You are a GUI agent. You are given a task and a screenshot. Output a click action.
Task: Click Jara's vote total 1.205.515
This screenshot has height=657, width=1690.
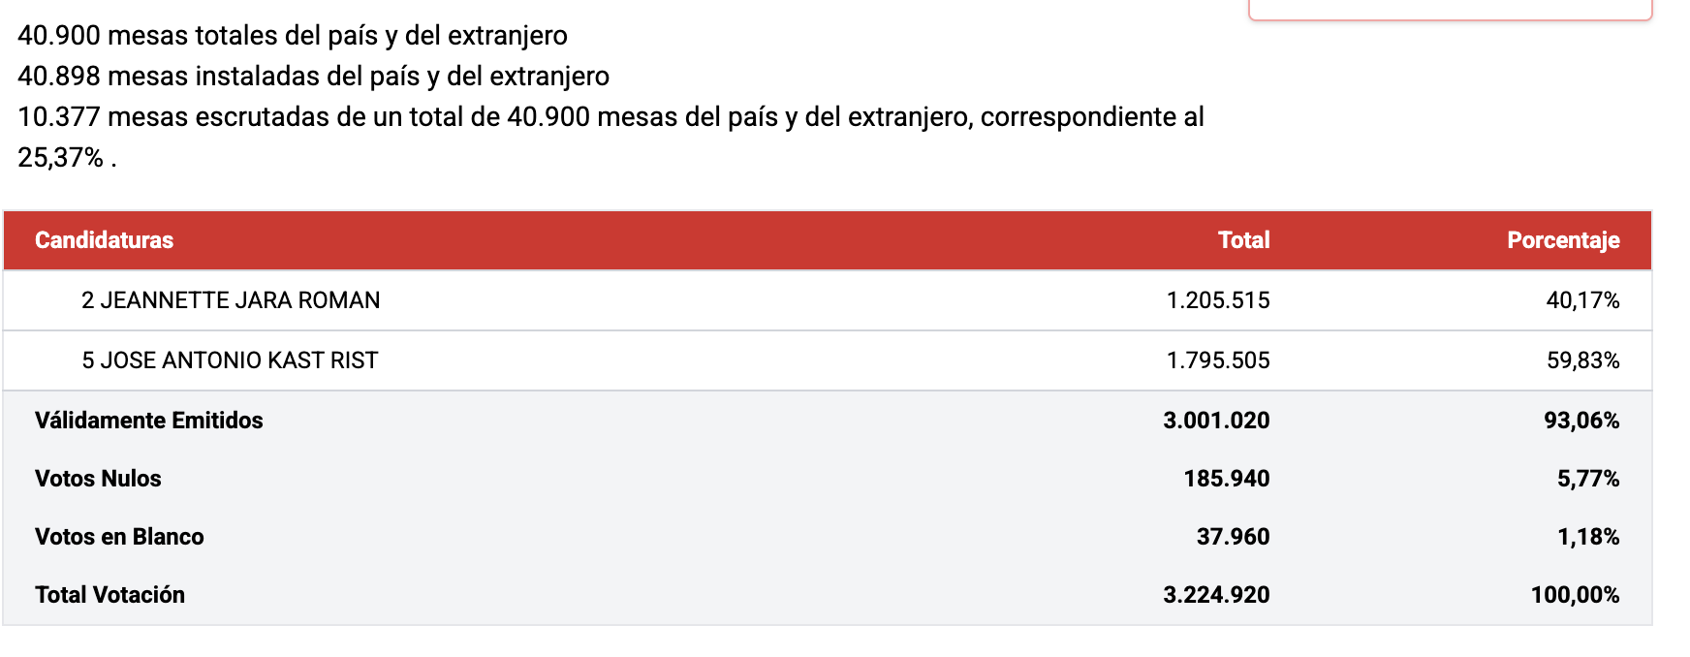click(x=1217, y=300)
